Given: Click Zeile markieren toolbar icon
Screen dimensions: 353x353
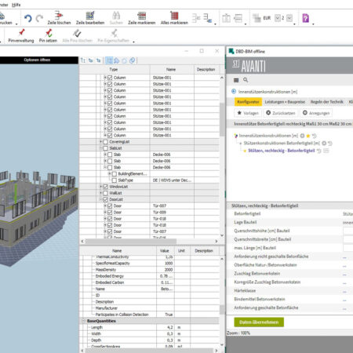Looking at the screenshot, I should [x=141, y=18].
